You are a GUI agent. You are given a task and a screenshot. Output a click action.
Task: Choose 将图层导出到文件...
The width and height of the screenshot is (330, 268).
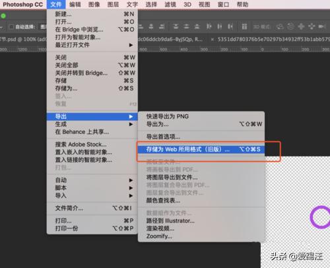pyautogui.click(x=201, y=178)
